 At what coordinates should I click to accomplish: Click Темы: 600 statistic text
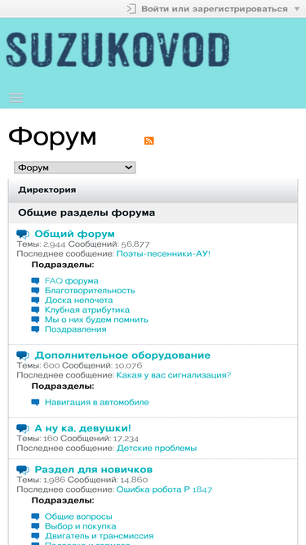[38, 366]
